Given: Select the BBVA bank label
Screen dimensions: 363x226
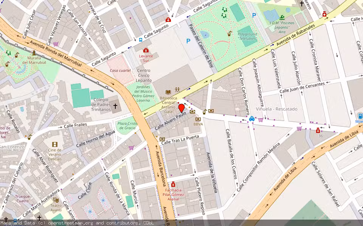Looking at the screenshot, I should pos(198,124).
